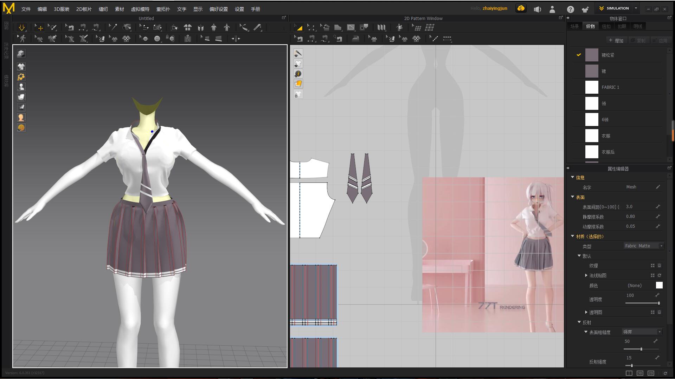Select the button tool icon
675x379 pixels.
click(157, 39)
